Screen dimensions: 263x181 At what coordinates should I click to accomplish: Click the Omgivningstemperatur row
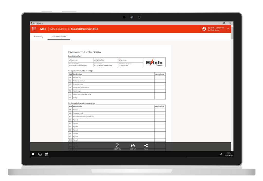117,88
